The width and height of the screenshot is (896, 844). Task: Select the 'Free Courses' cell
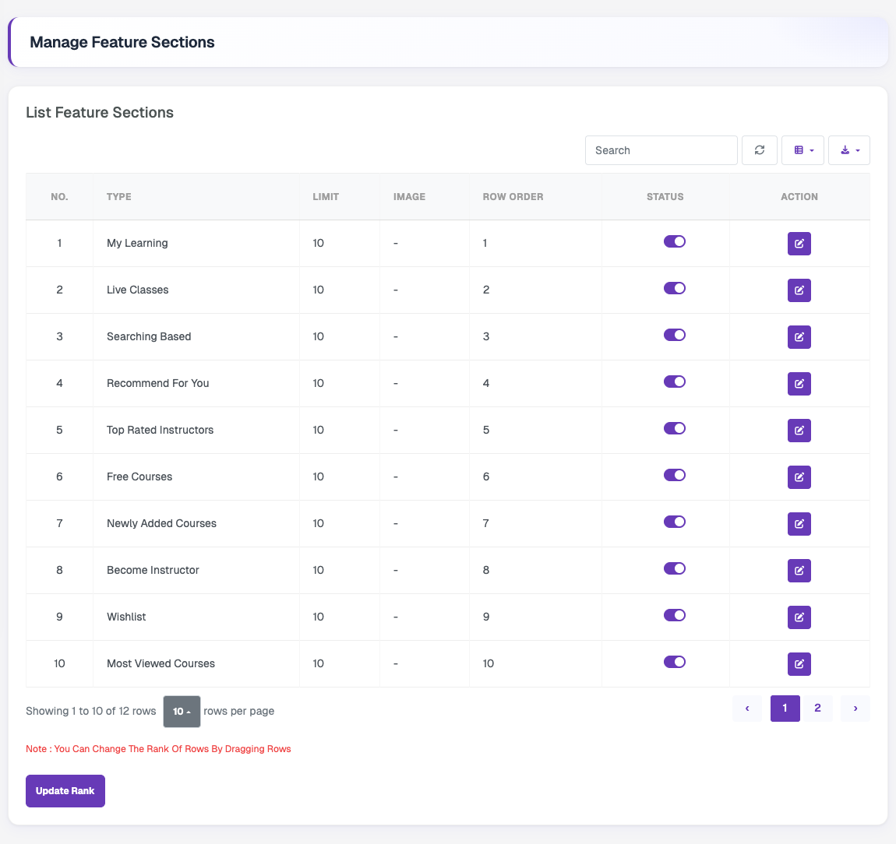(x=196, y=477)
